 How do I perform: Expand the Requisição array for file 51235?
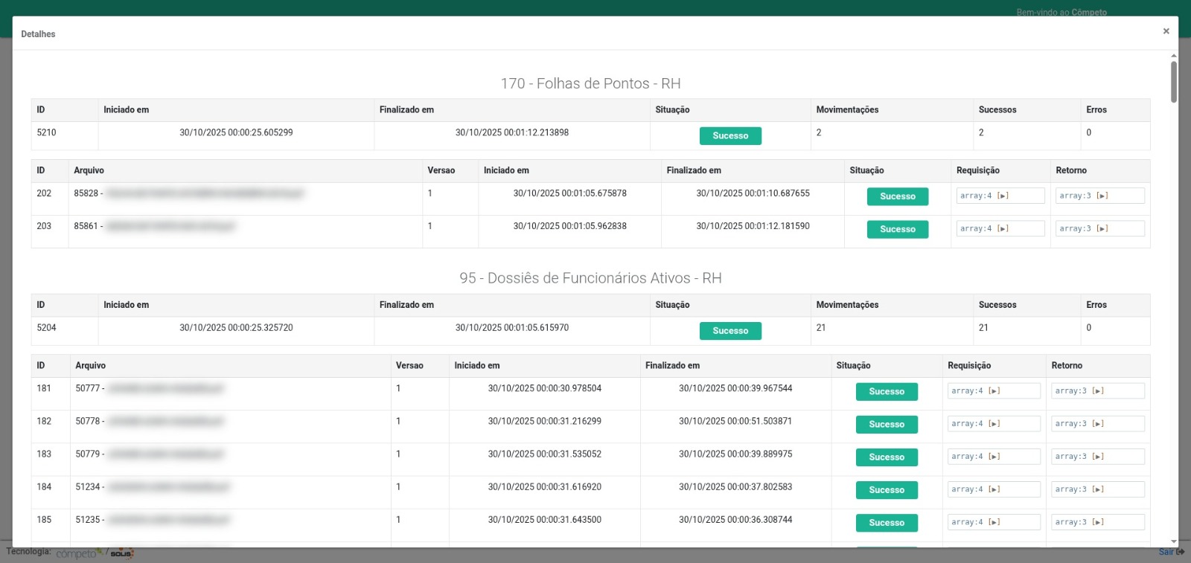994,522
